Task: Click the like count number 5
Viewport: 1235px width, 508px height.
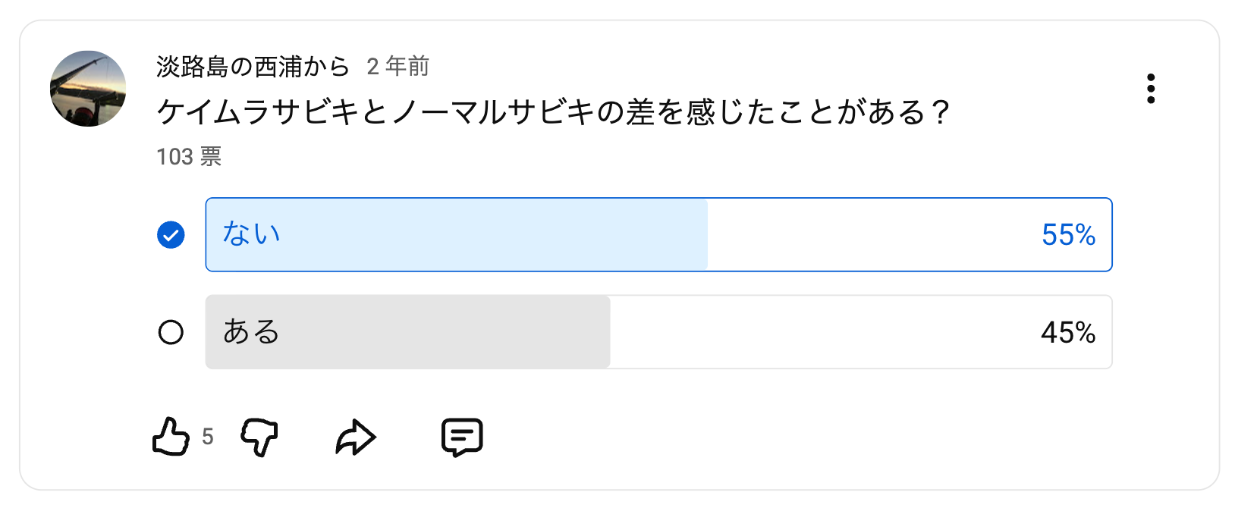Action: tap(208, 437)
